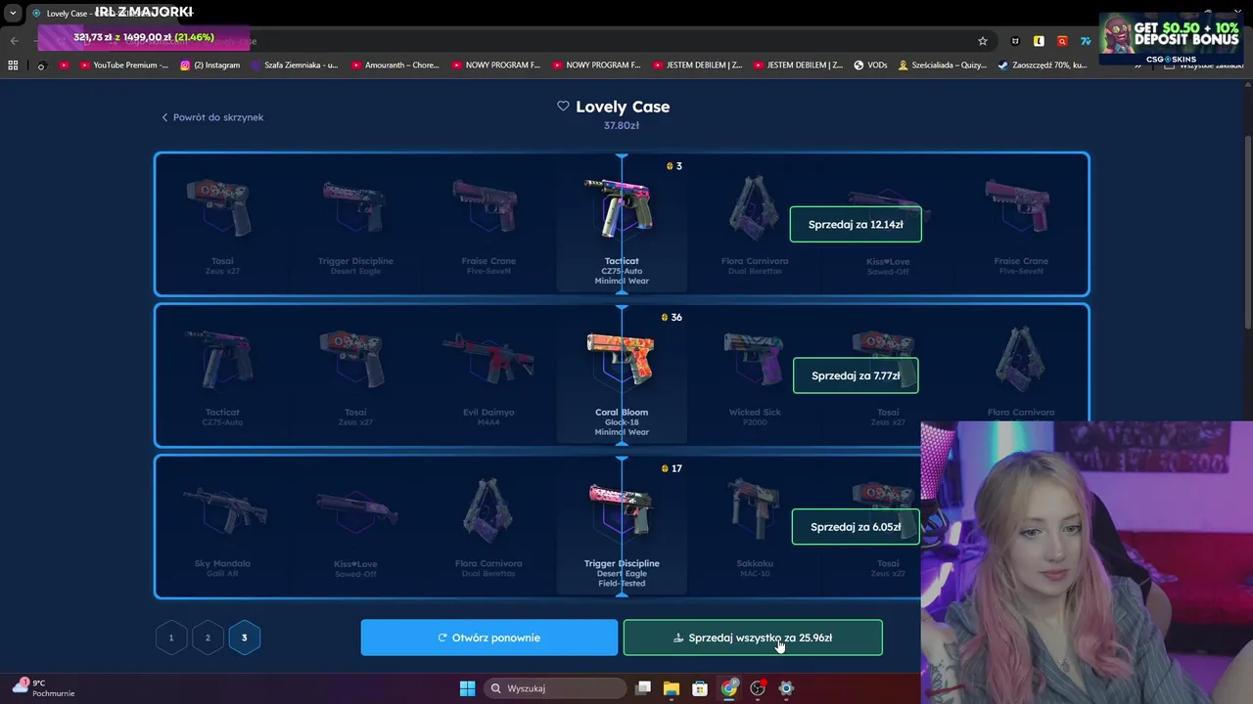
Task: Click the won Tacticat CZ75-Auto skin image
Action: (x=621, y=206)
